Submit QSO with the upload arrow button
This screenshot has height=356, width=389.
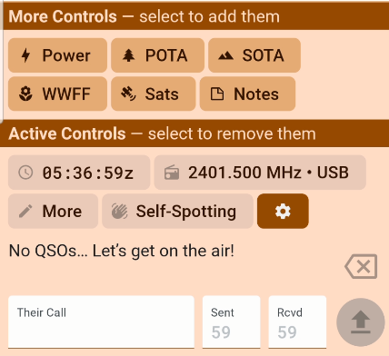tap(361, 322)
